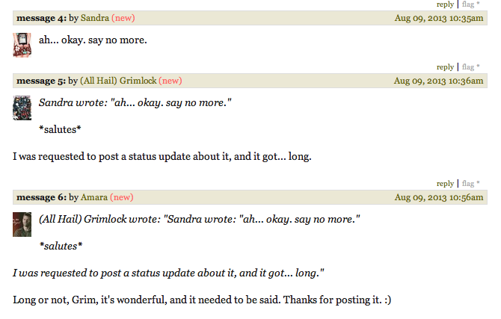The width and height of the screenshot is (501, 319).
Task: Open Sandra's profile from the username link
Action: tap(94, 18)
